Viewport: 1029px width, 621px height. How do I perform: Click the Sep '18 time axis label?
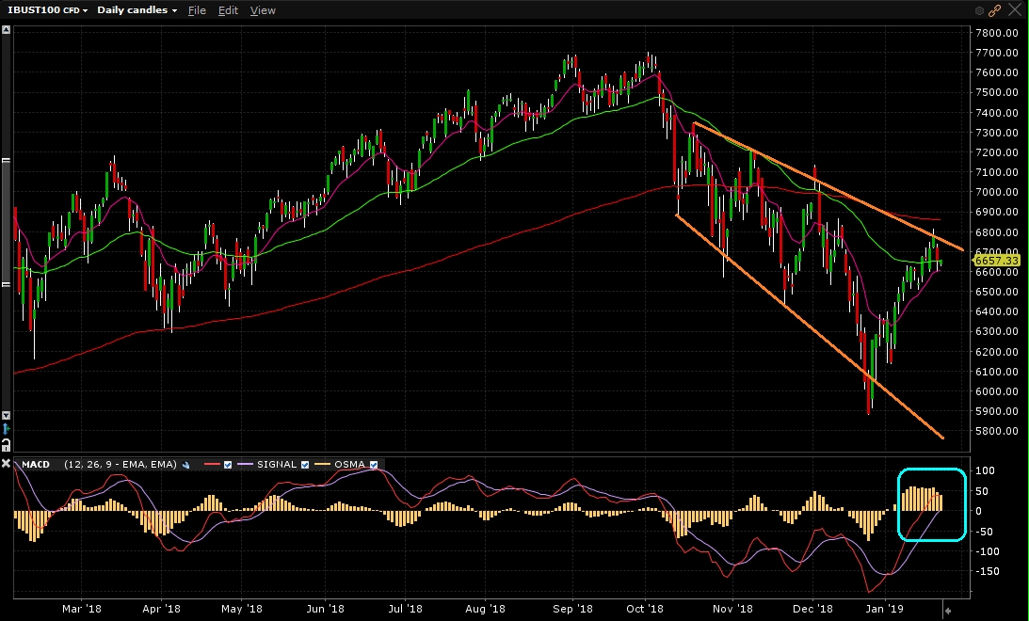pyautogui.click(x=572, y=609)
